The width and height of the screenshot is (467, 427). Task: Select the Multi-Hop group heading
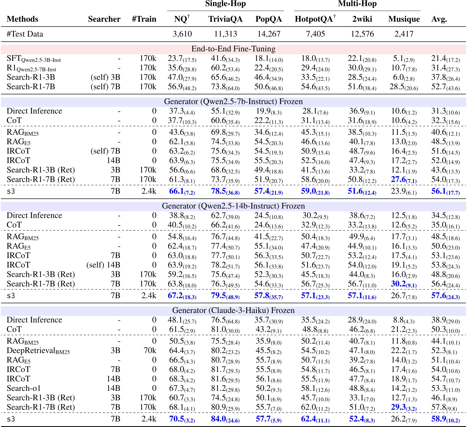(357, 4)
